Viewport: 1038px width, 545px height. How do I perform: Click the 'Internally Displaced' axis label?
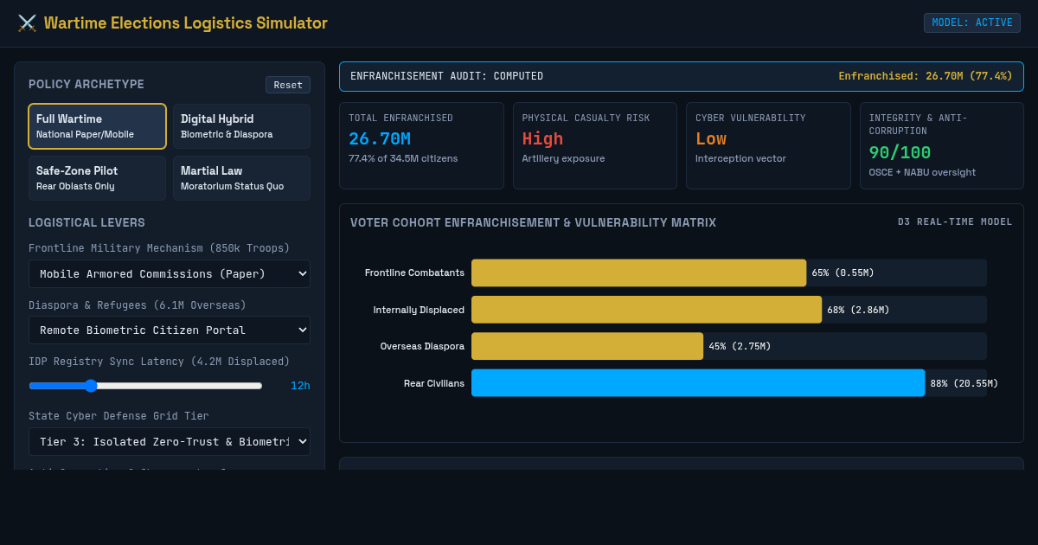click(x=419, y=310)
